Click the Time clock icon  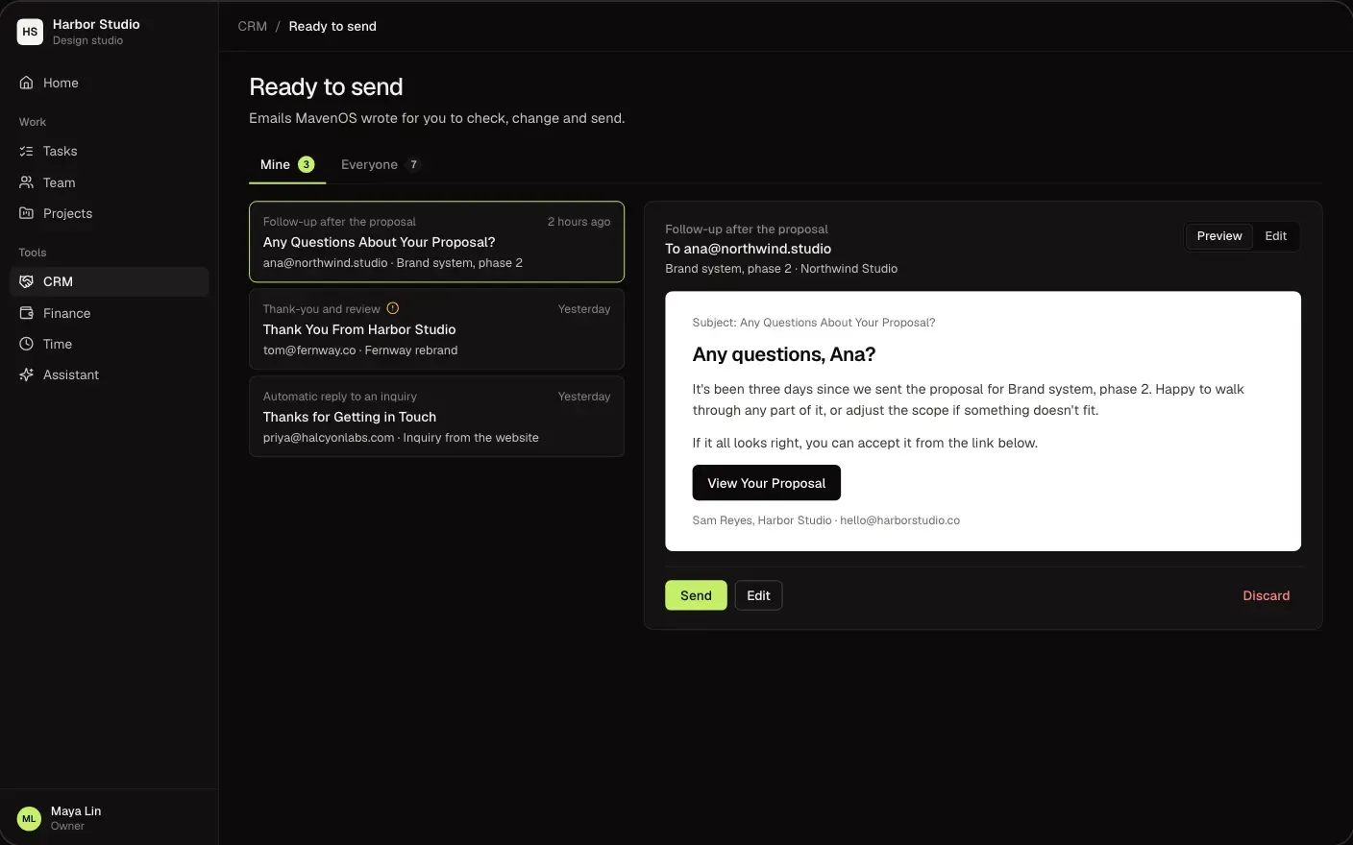coord(27,344)
